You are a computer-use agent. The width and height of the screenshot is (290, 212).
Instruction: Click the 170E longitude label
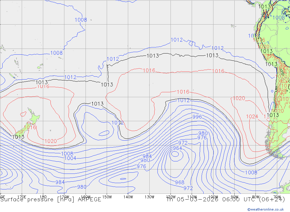pos(22,197)
